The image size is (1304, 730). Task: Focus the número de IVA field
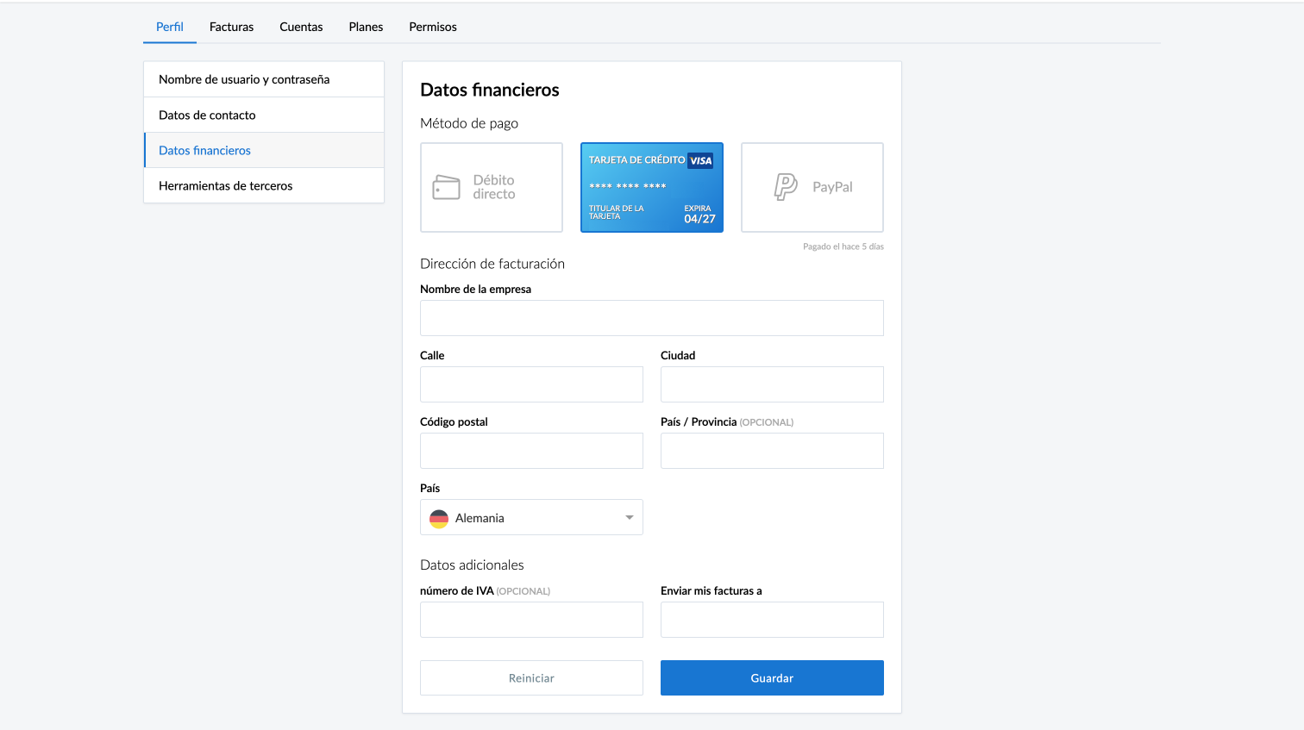(x=531, y=620)
